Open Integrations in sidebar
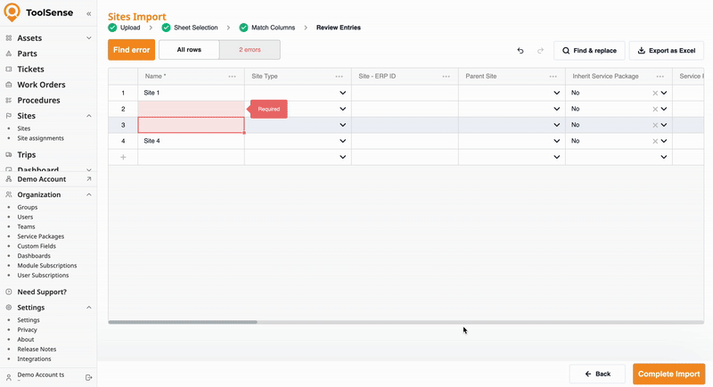The width and height of the screenshot is (713, 387). [34, 358]
